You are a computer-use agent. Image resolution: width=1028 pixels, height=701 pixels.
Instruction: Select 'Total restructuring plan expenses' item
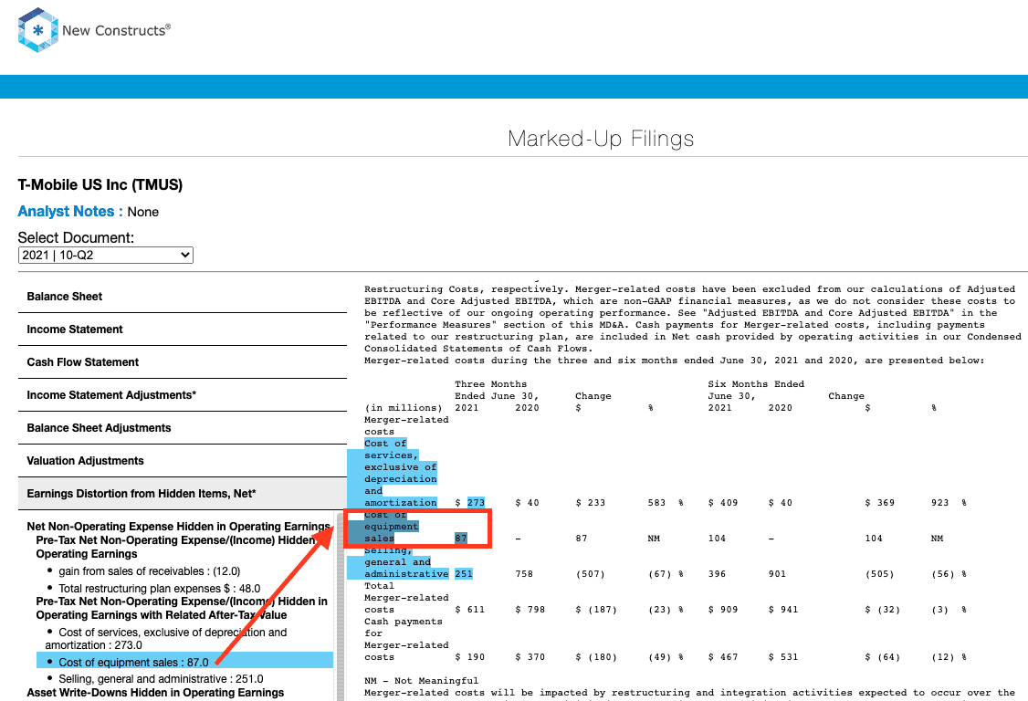click(x=160, y=588)
